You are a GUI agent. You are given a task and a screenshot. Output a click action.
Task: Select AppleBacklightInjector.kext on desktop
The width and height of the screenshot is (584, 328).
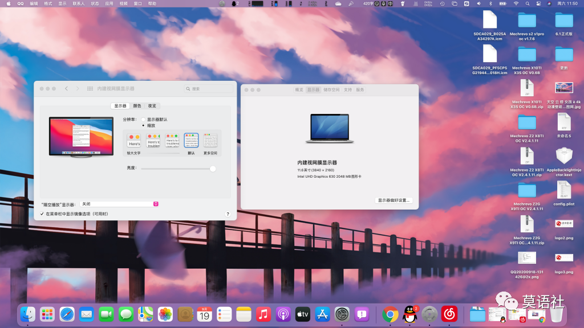pos(564,161)
